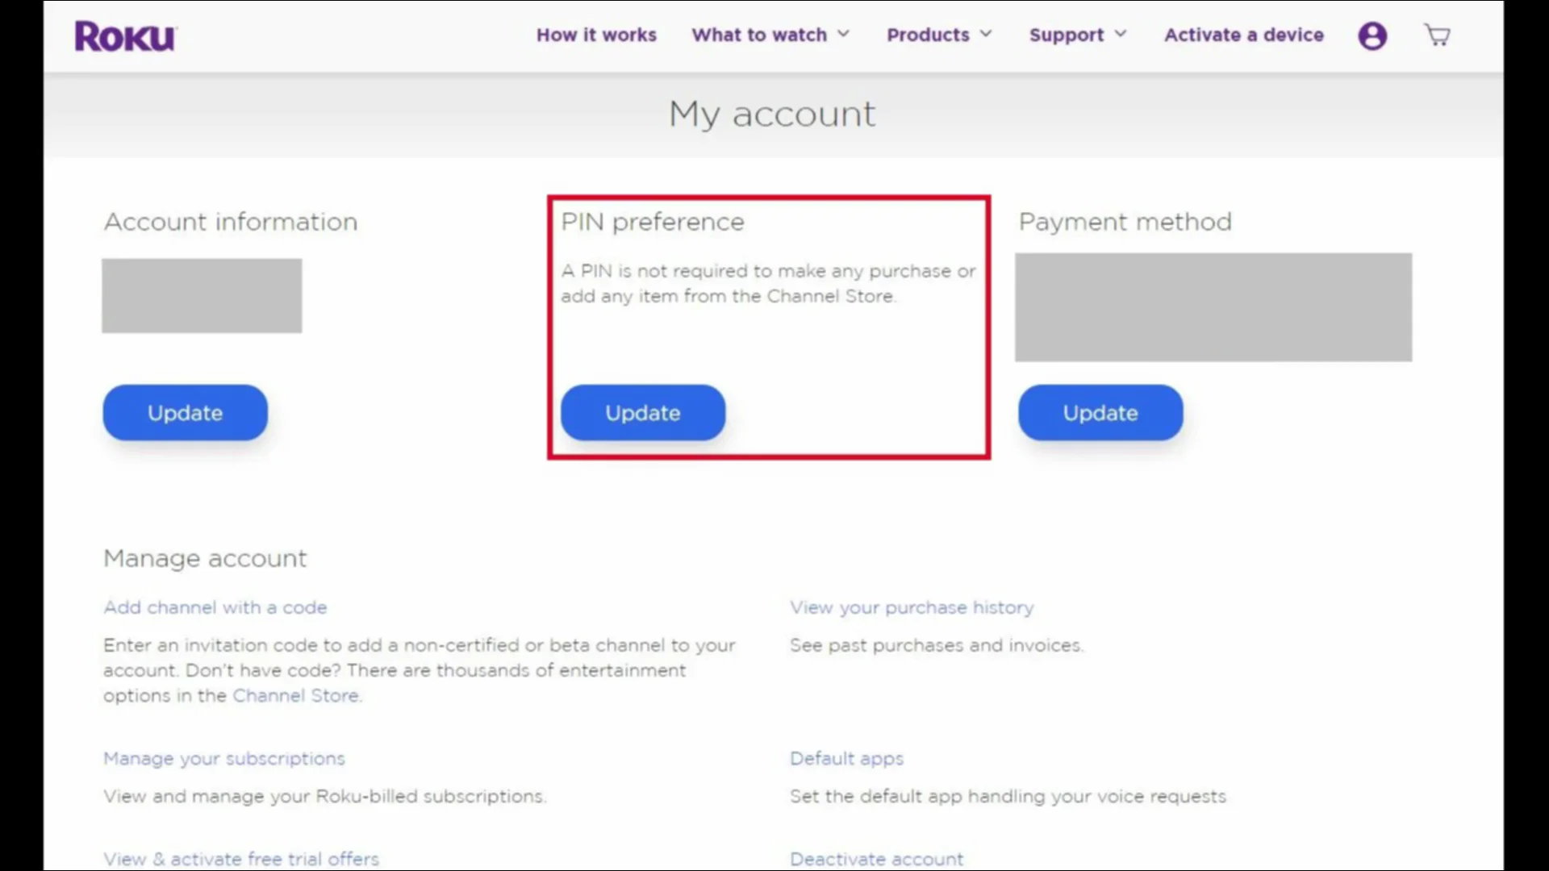Open the Products menu

pyautogui.click(x=928, y=35)
